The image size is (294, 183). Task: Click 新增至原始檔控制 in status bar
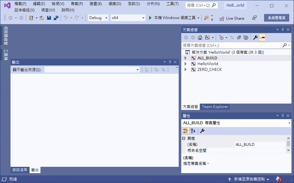point(249,179)
